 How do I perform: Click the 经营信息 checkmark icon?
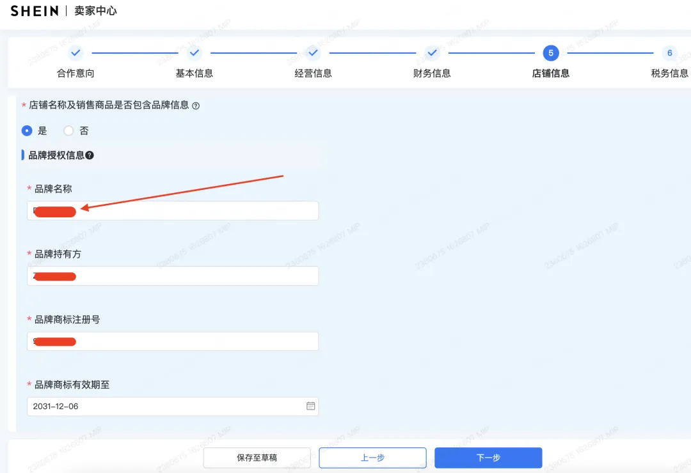tap(313, 54)
